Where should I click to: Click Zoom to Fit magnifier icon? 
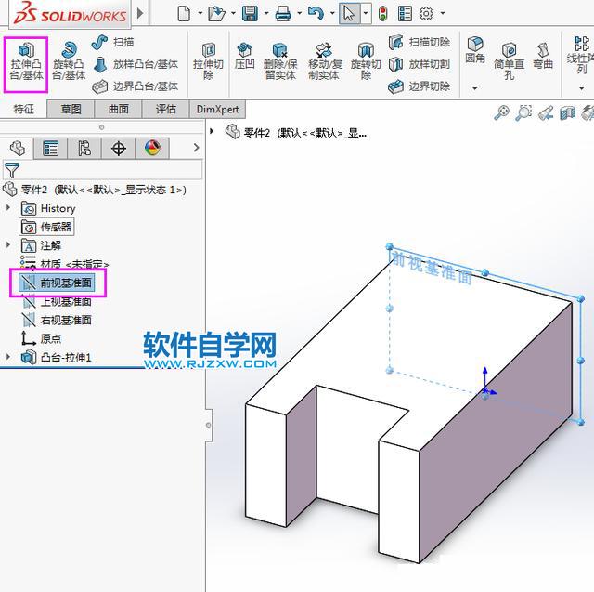click(x=501, y=112)
